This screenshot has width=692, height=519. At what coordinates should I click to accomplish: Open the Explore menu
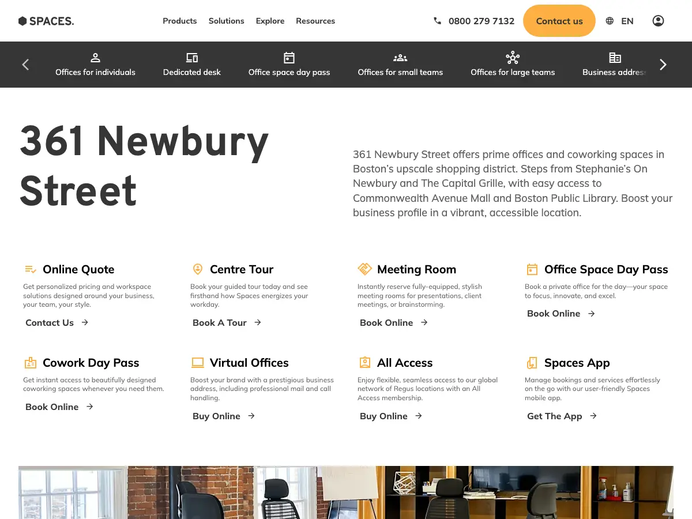coord(270,21)
